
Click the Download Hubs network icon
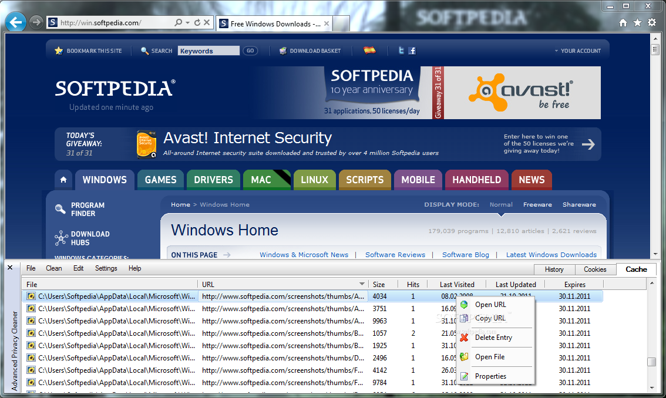point(61,238)
